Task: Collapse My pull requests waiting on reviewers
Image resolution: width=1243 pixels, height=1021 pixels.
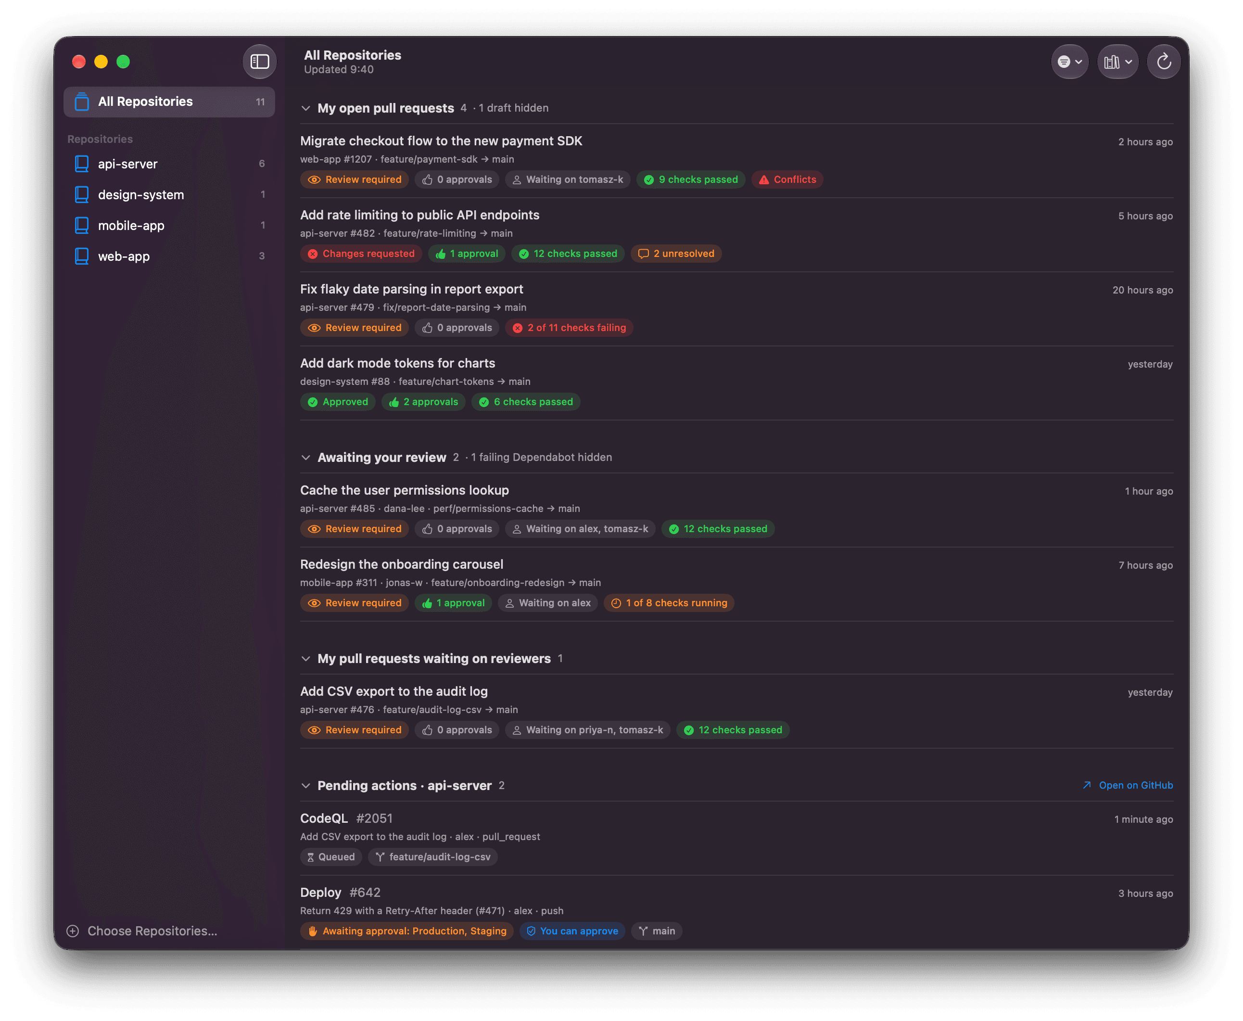Action: click(306, 659)
